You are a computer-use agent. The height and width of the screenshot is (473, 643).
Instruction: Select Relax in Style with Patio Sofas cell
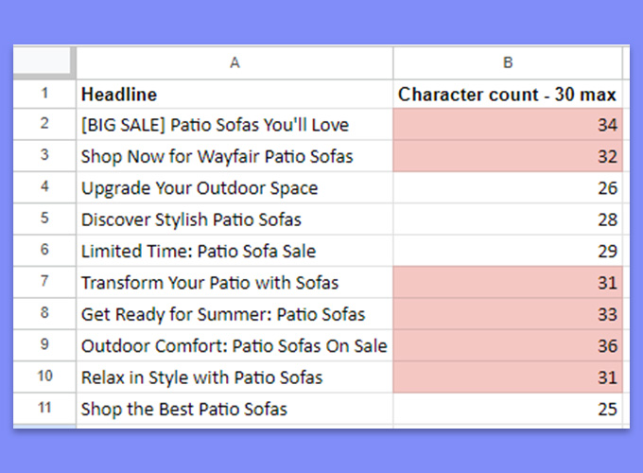pos(235,377)
